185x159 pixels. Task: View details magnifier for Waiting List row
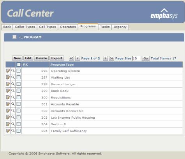[x=13, y=77]
